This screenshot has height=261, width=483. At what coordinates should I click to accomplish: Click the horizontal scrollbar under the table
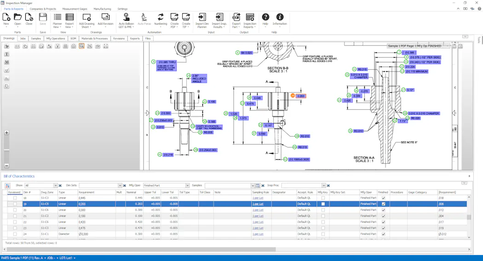[142, 250]
